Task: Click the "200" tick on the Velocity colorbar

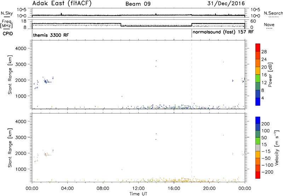Action: pos(266,124)
